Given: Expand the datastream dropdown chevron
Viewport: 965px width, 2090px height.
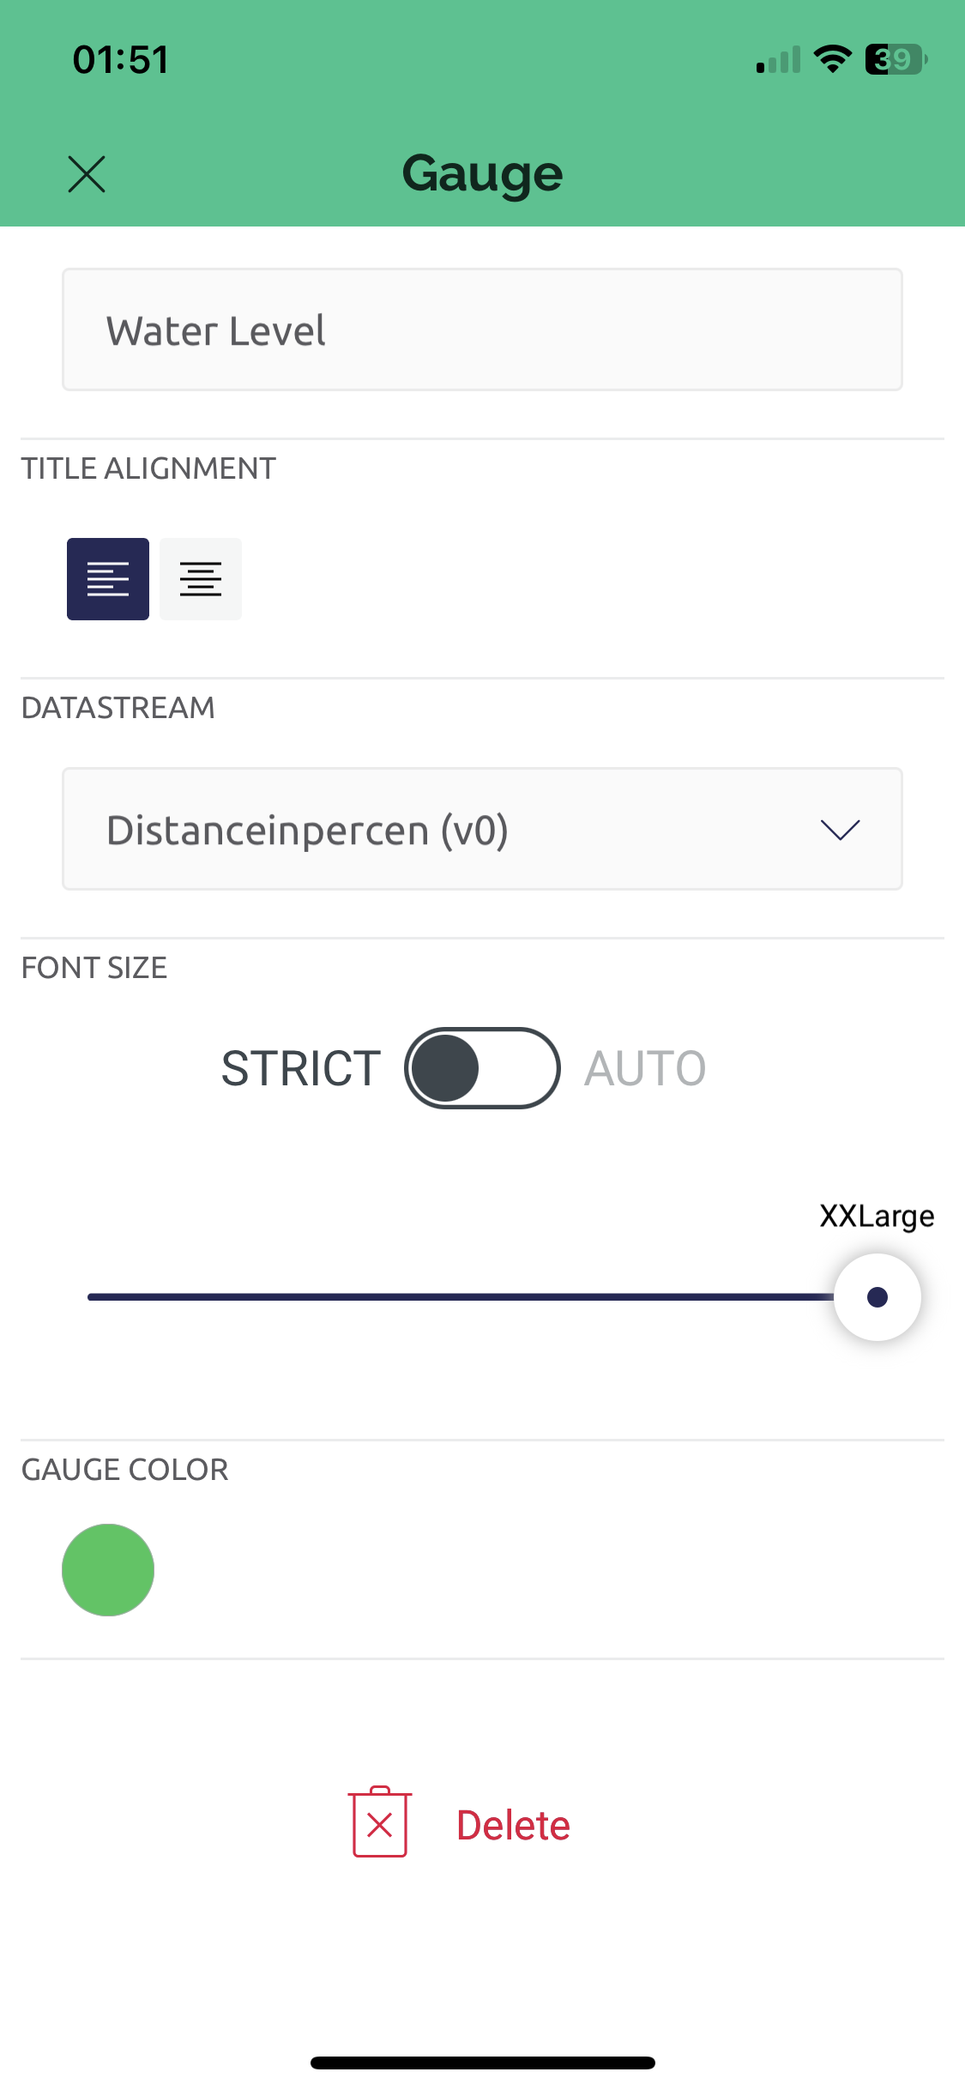Looking at the screenshot, I should [840, 830].
